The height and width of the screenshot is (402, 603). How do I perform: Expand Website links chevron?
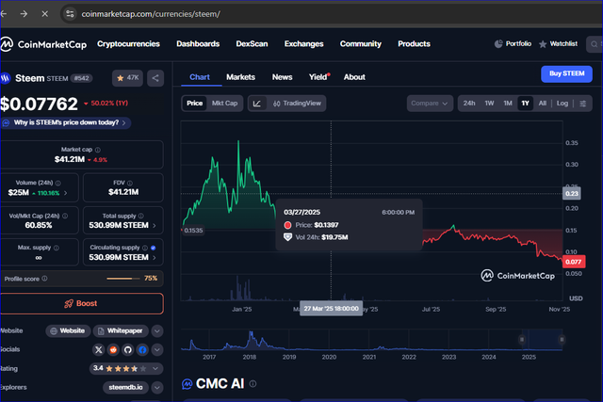coord(157,330)
